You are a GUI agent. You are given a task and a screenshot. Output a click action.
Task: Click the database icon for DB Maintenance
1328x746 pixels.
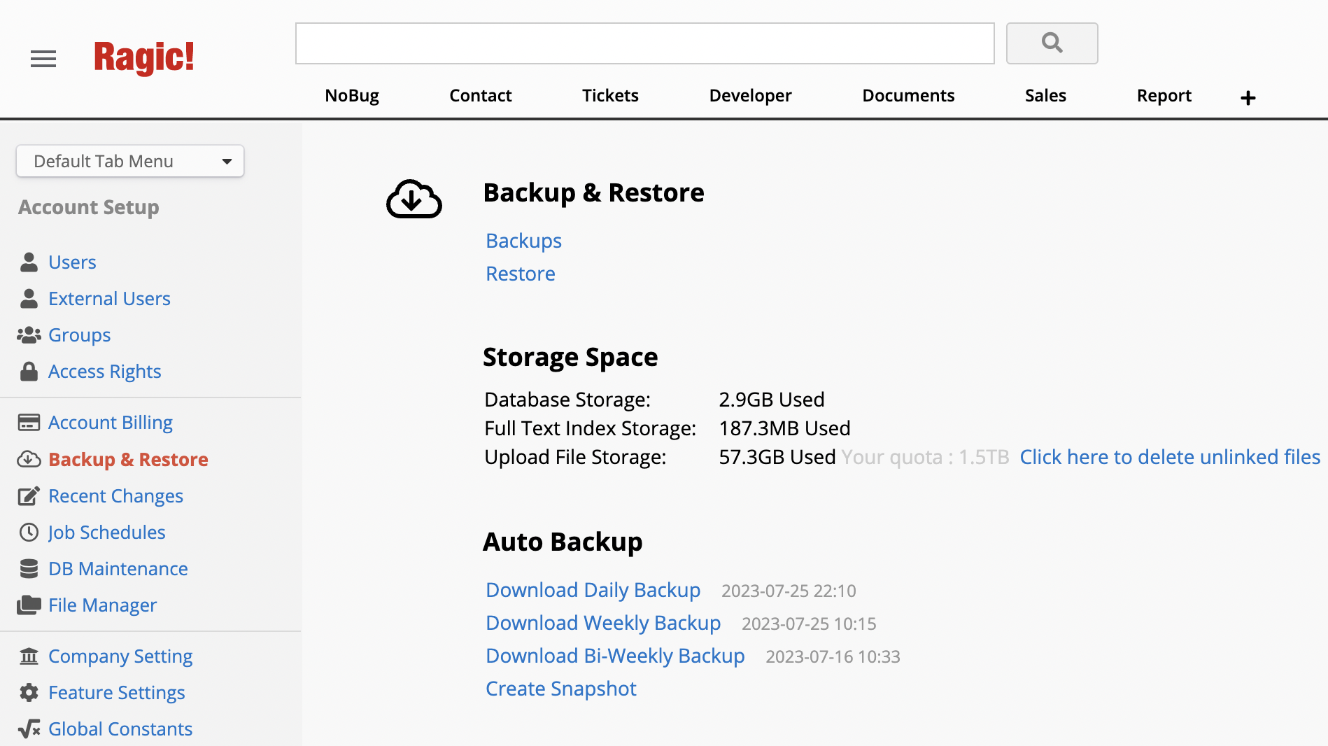(x=29, y=569)
